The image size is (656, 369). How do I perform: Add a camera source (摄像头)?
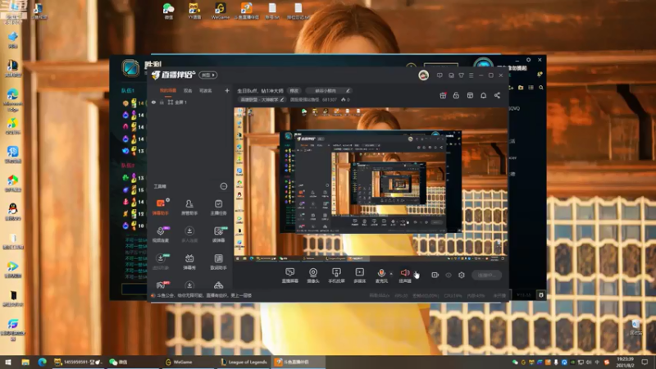[x=313, y=276]
